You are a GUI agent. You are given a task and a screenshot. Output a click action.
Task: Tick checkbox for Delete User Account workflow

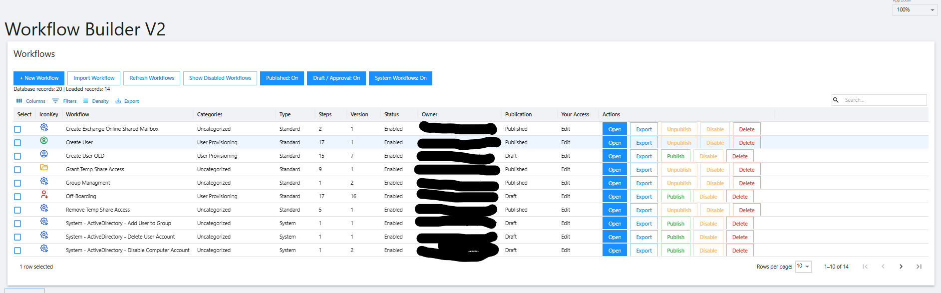pos(17,237)
